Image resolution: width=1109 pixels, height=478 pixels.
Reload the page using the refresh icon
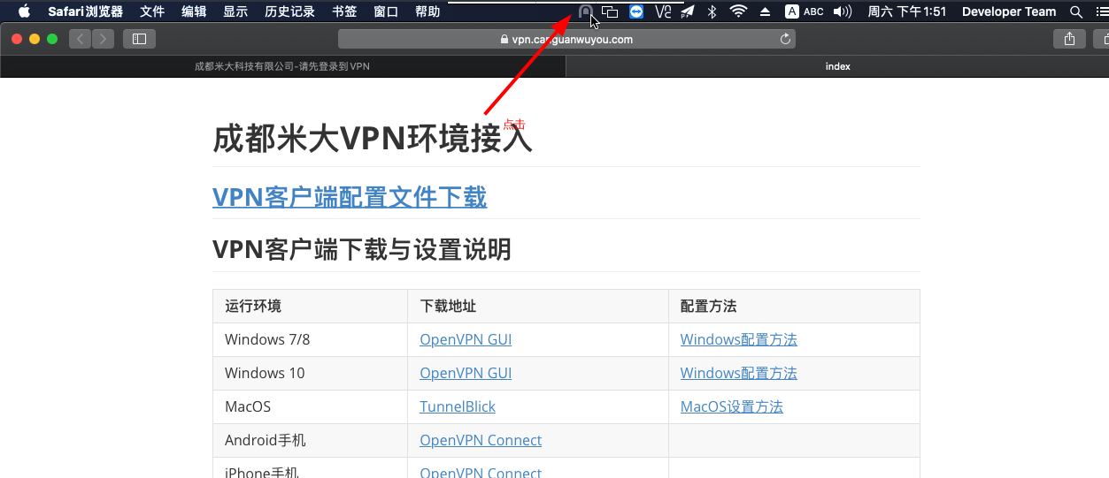[x=784, y=39]
